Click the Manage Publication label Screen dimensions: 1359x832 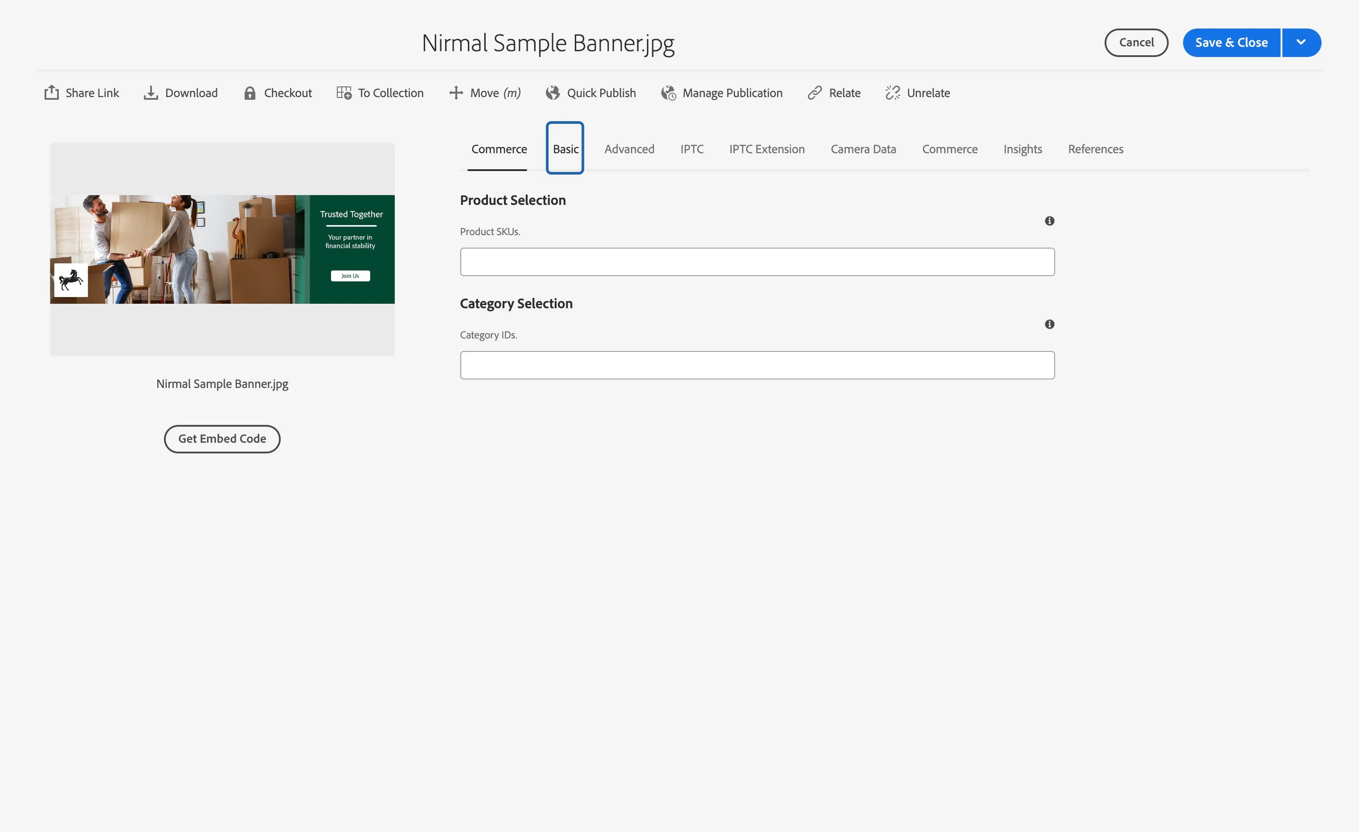733,93
